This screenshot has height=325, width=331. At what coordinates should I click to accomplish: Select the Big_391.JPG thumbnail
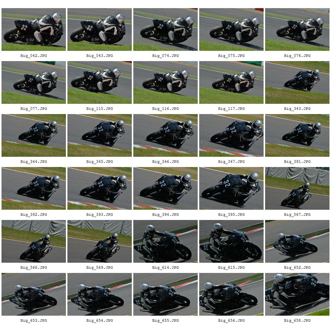coord(297,136)
